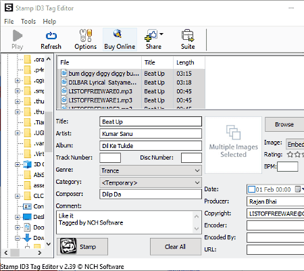The image size is (304, 271).
Task: Click the Share thumbs-up icon
Action: 151,36
